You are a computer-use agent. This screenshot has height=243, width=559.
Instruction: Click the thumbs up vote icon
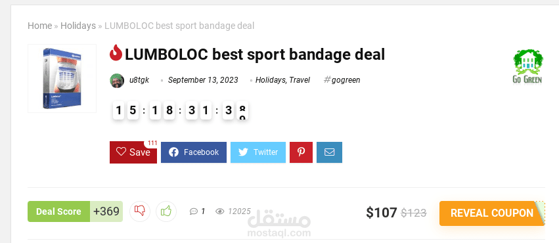click(x=166, y=211)
